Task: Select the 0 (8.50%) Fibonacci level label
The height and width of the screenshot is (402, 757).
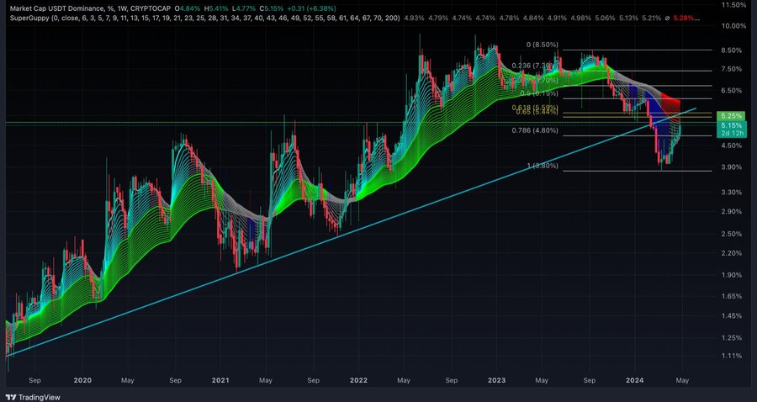Action: (543, 45)
